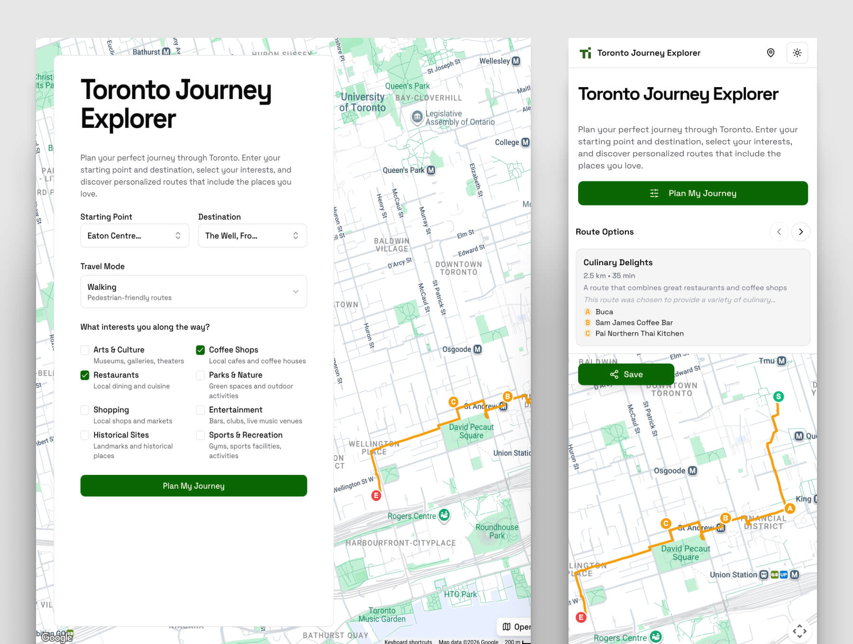The image size is (853, 644).
Task: Open the Starting Point selector showing Eaton Centre
Action: coord(135,235)
